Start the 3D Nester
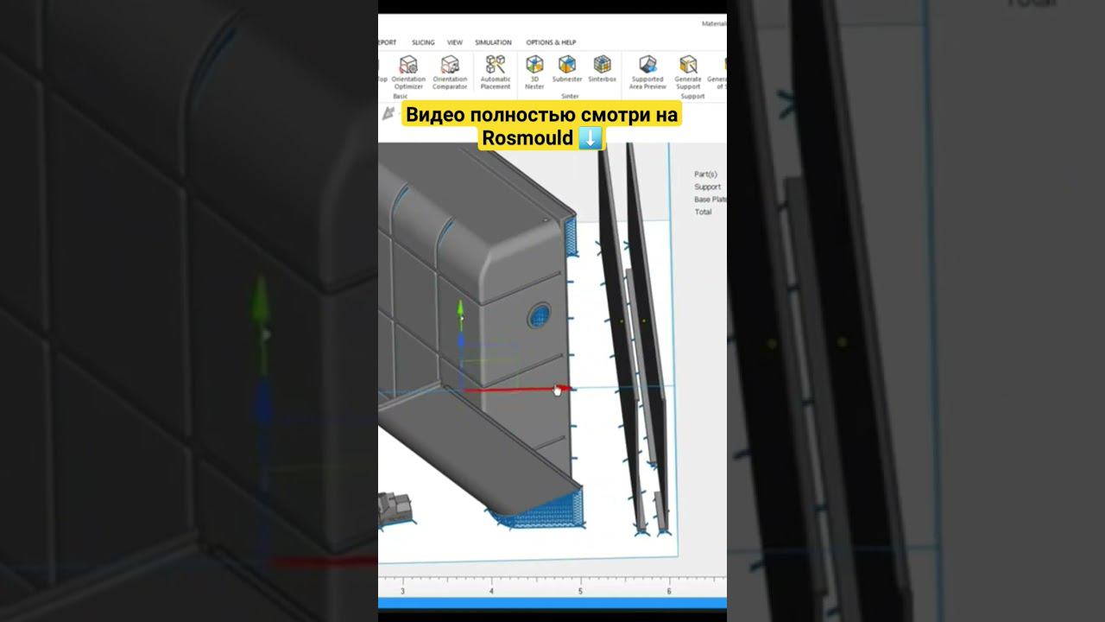The height and width of the screenshot is (622, 1105). click(x=534, y=73)
